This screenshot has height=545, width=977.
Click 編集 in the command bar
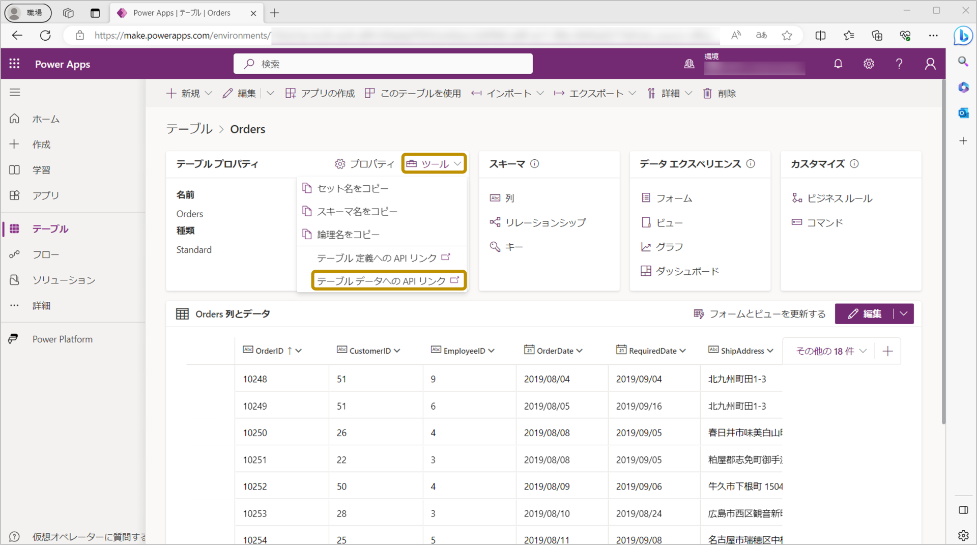(x=239, y=93)
